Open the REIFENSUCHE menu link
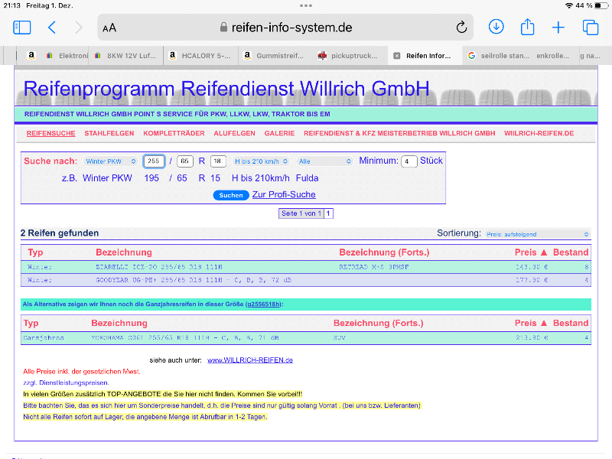This screenshot has width=612, height=459. click(x=50, y=133)
